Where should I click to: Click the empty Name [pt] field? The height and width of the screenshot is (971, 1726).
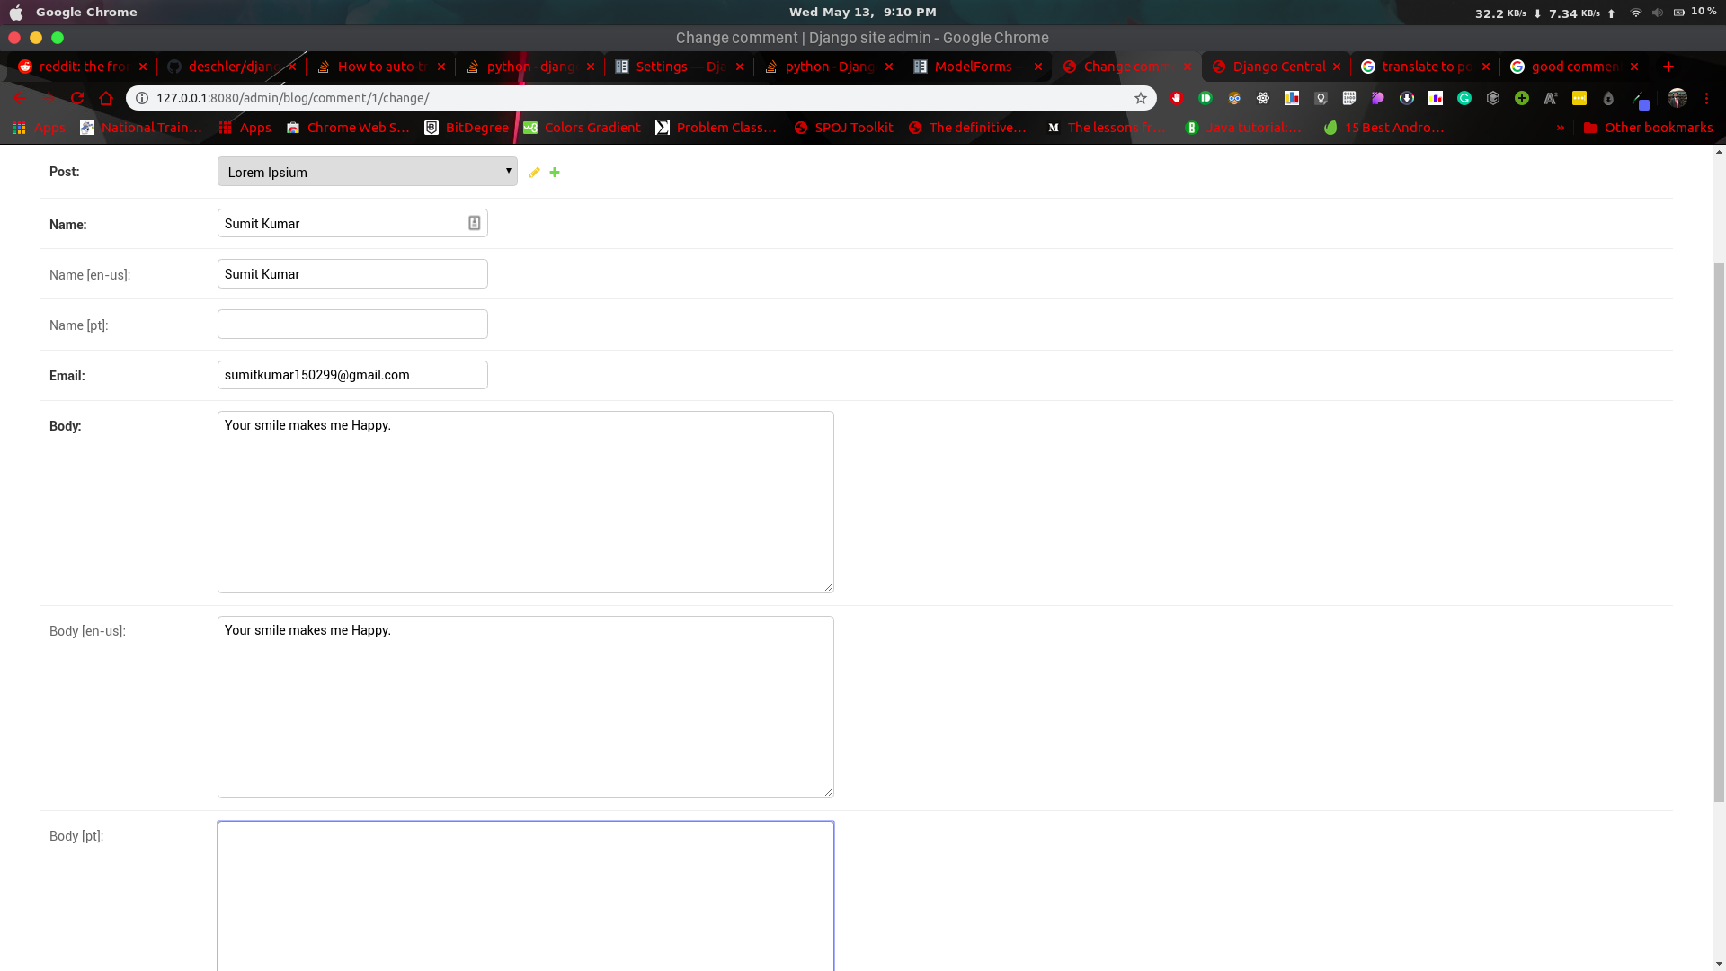pyautogui.click(x=352, y=325)
